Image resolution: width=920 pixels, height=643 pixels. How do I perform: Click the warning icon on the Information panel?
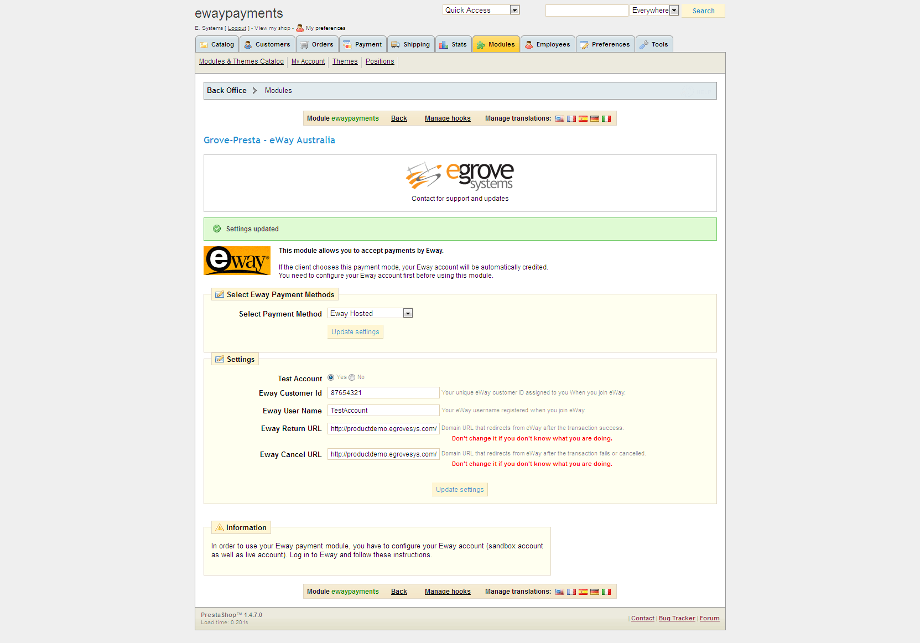tap(221, 527)
